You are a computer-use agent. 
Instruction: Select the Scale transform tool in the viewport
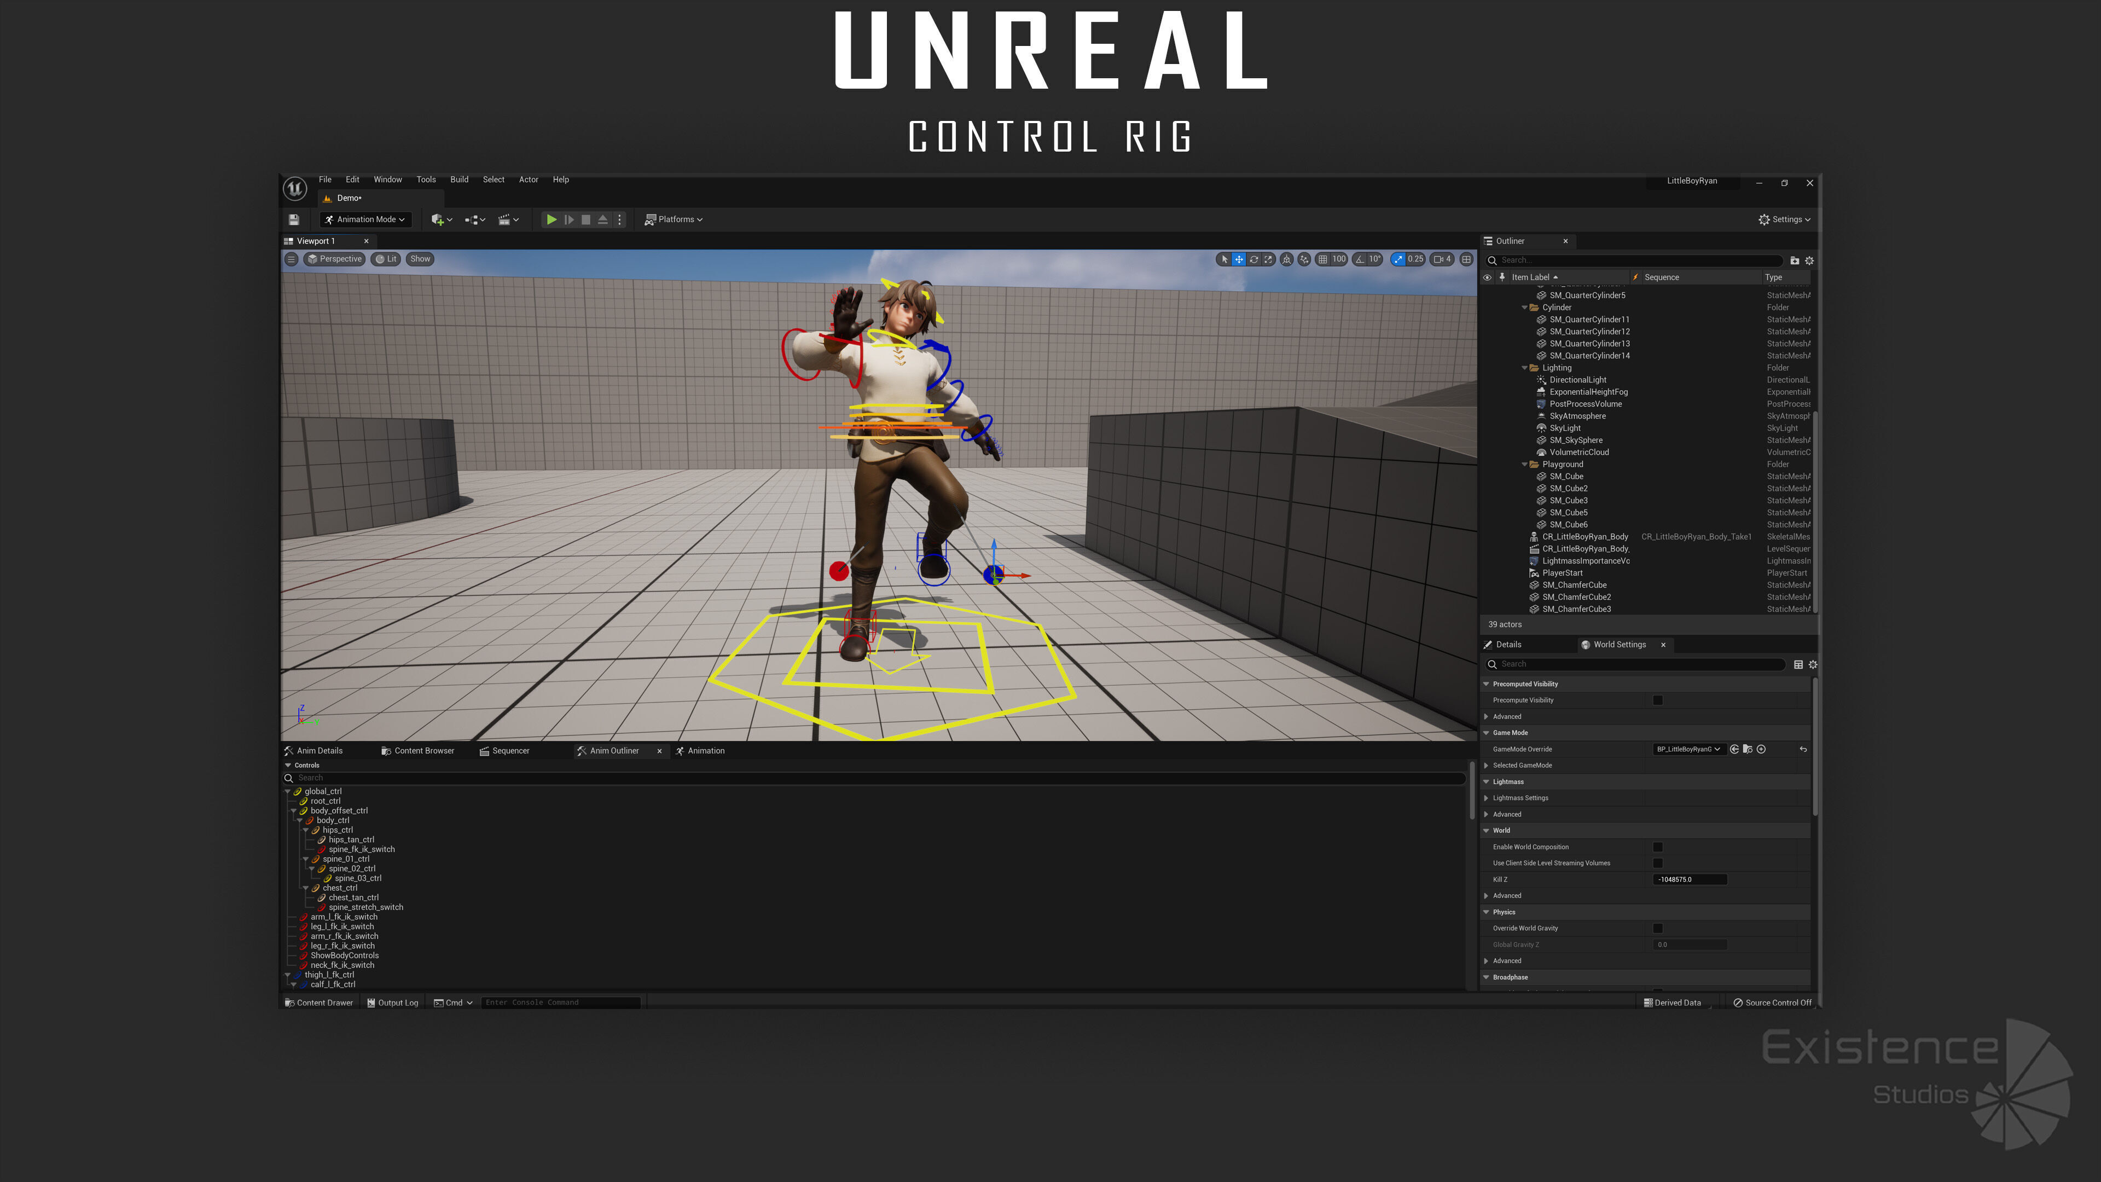(x=1268, y=259)
